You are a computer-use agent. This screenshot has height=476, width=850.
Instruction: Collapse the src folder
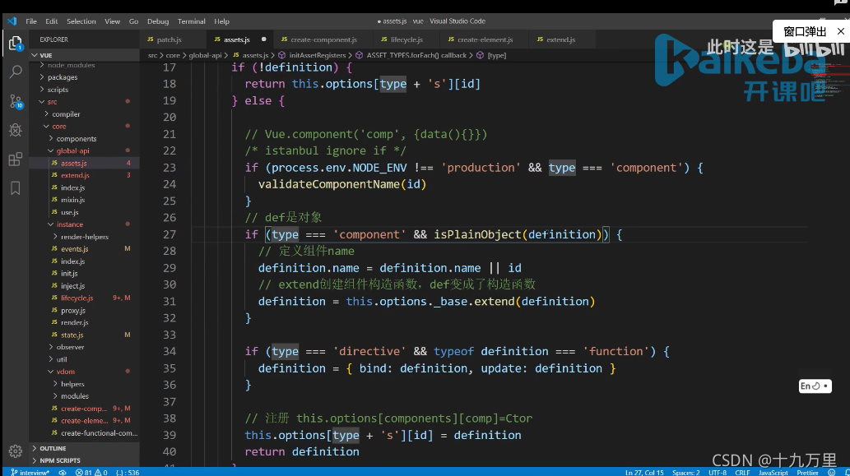click(x=84, y=102)
